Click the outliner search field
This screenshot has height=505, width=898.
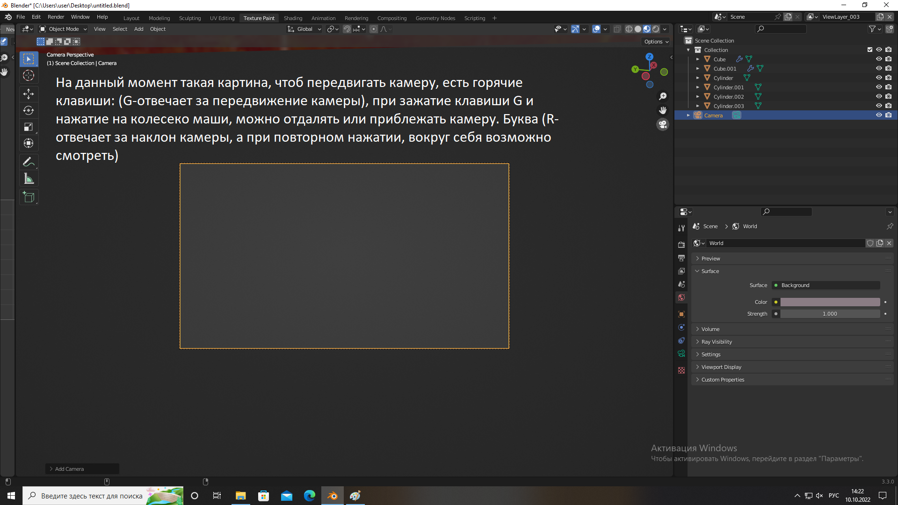[x=781, y=29]
